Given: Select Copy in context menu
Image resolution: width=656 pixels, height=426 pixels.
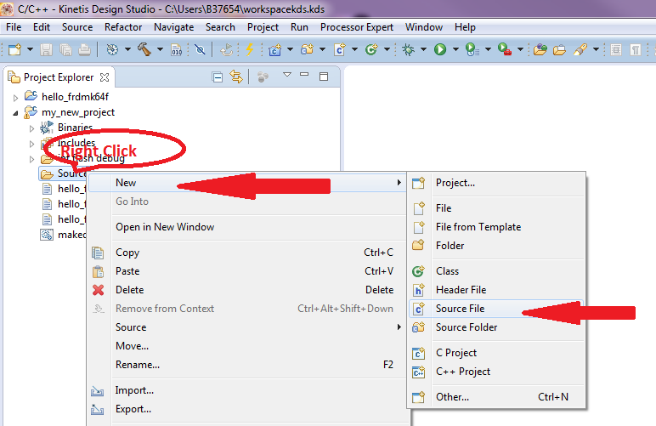Looking at the screenshot, I should tap(247, 253).
